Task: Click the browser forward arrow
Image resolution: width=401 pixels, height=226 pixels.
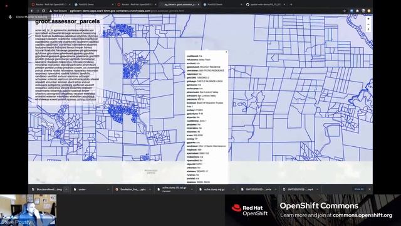Action: [38, 11]
